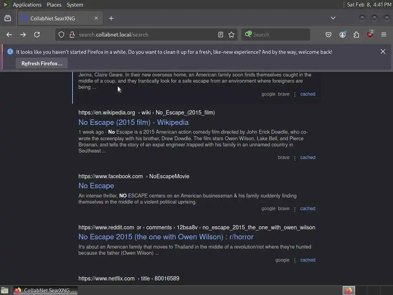Open the Facebook No Escape result

96,186
